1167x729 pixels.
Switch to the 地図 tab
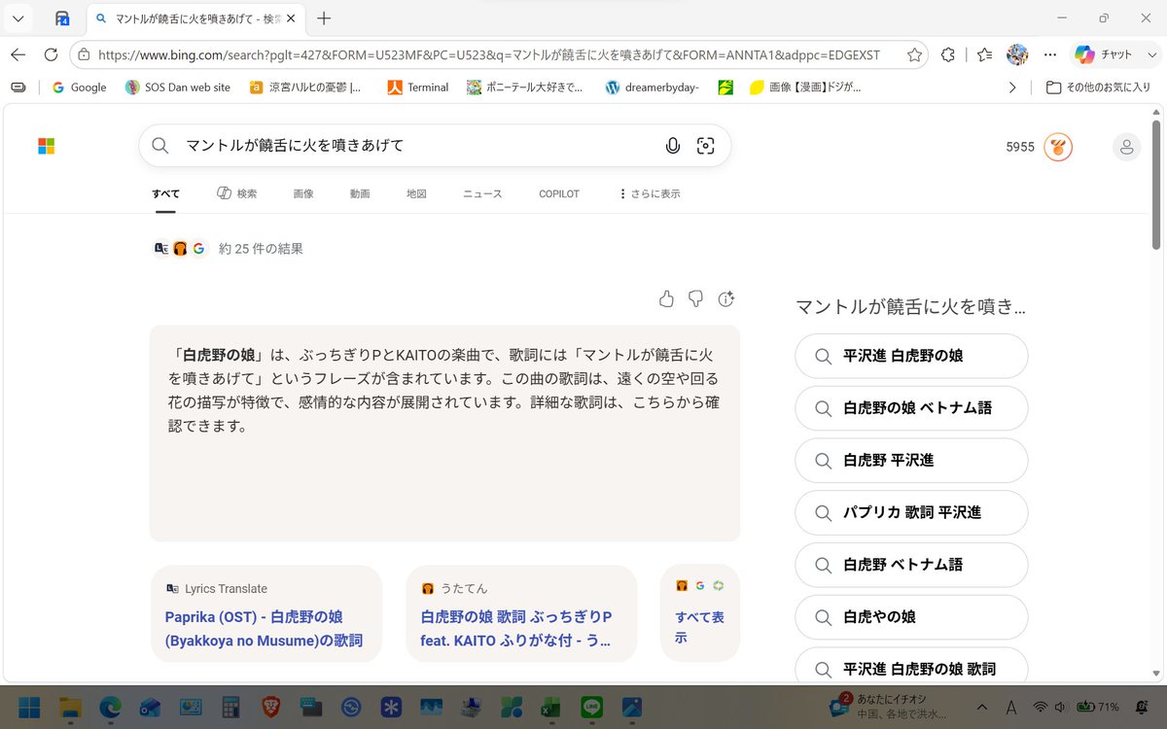416,194
